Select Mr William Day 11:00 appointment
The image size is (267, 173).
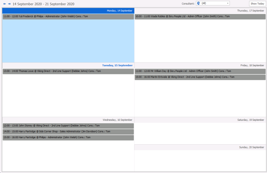[x=200, y=71]
